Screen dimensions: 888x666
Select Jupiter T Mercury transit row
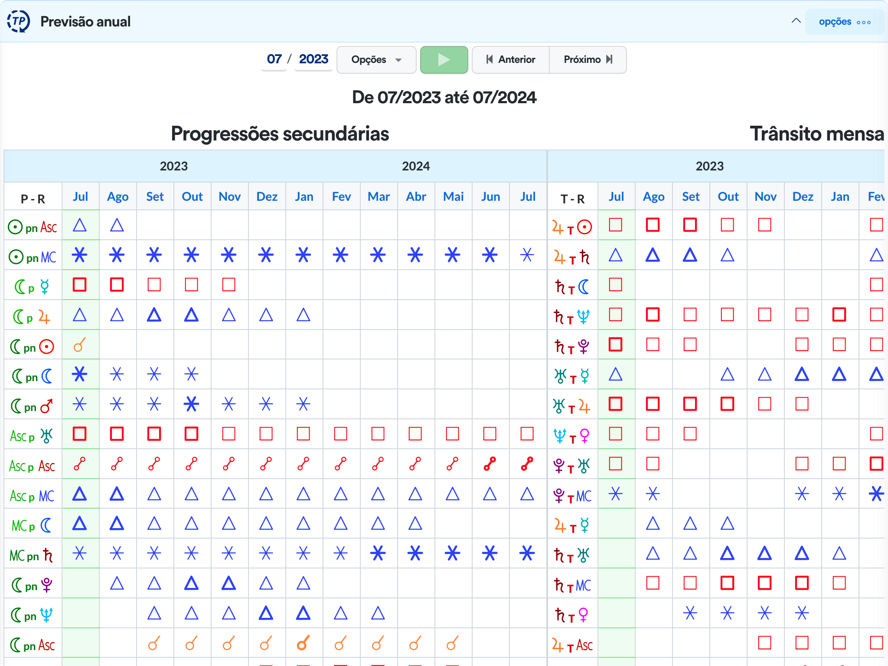tap(572, 526)
